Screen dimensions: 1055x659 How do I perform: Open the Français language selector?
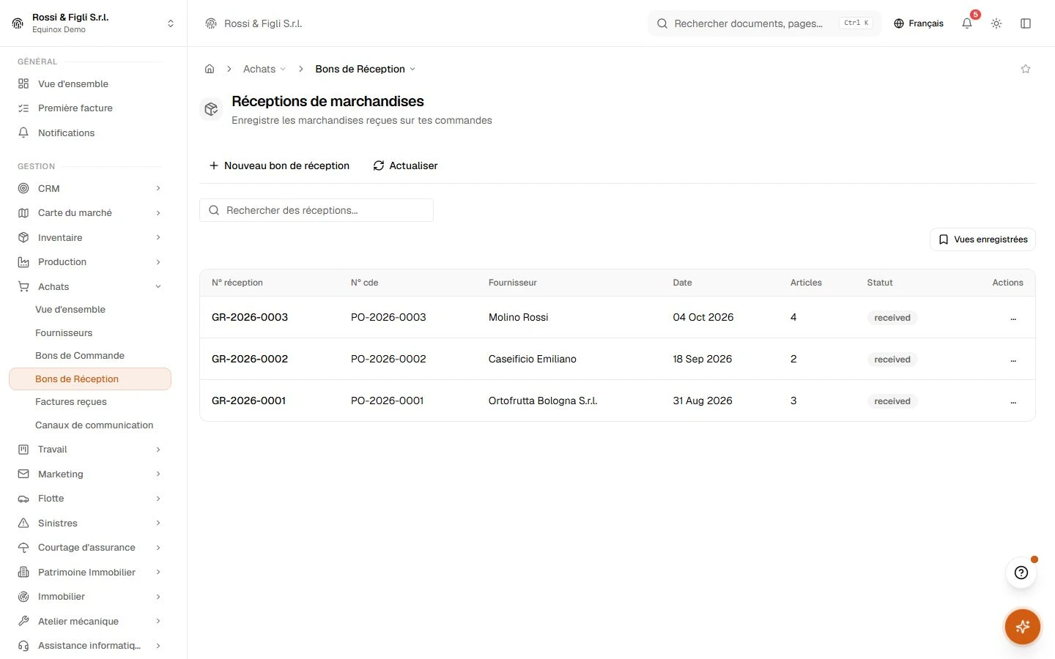tap(919, 23)
